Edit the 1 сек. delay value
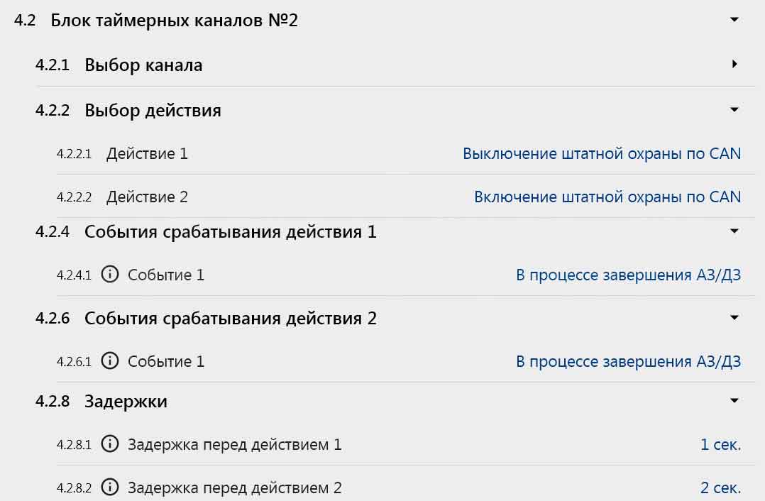Screen dimensions: 765x501 point(720,445)
